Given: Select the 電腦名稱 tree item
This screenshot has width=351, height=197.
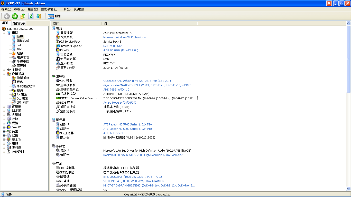Looking at the screenshot, I should [x=23, y=41].
